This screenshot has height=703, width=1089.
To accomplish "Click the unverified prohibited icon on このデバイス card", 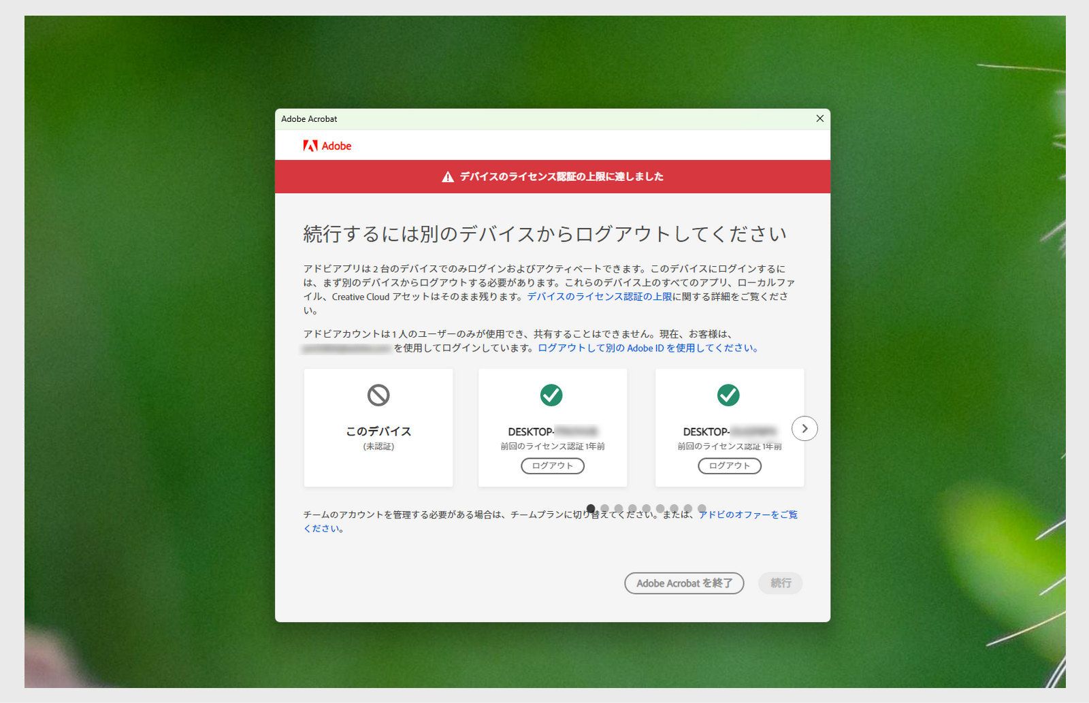I will coord(378,395).
